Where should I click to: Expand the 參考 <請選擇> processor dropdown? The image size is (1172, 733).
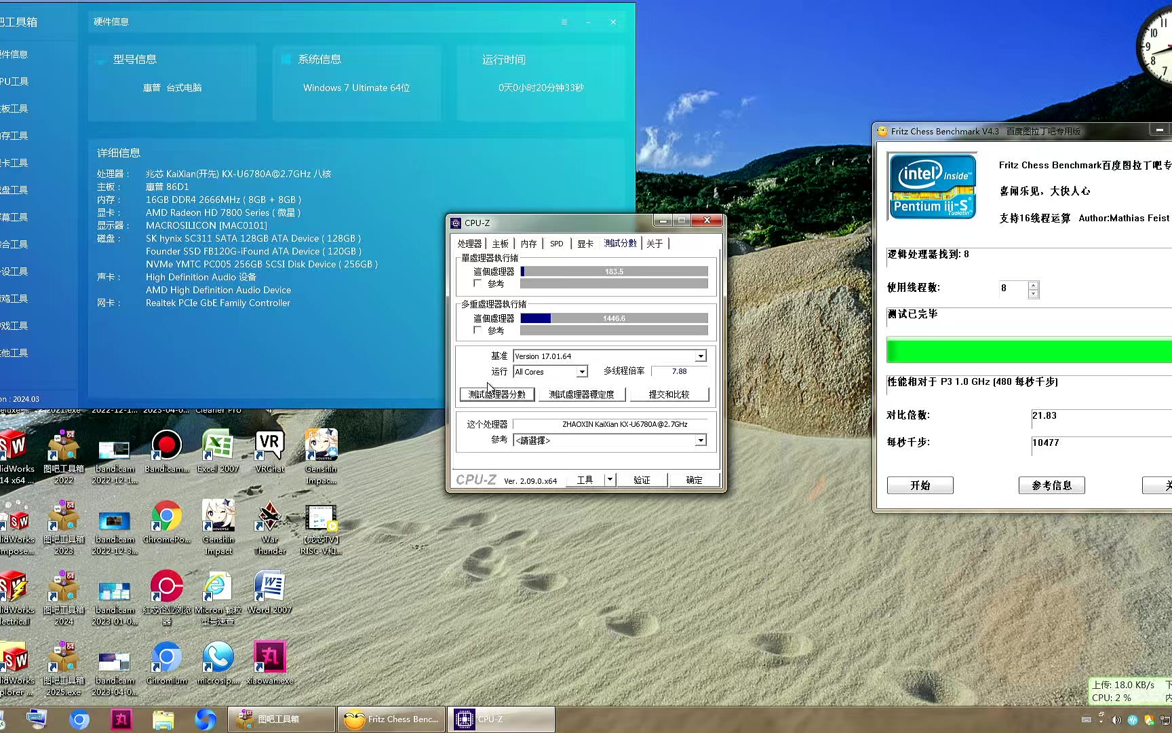coord(701,440)
